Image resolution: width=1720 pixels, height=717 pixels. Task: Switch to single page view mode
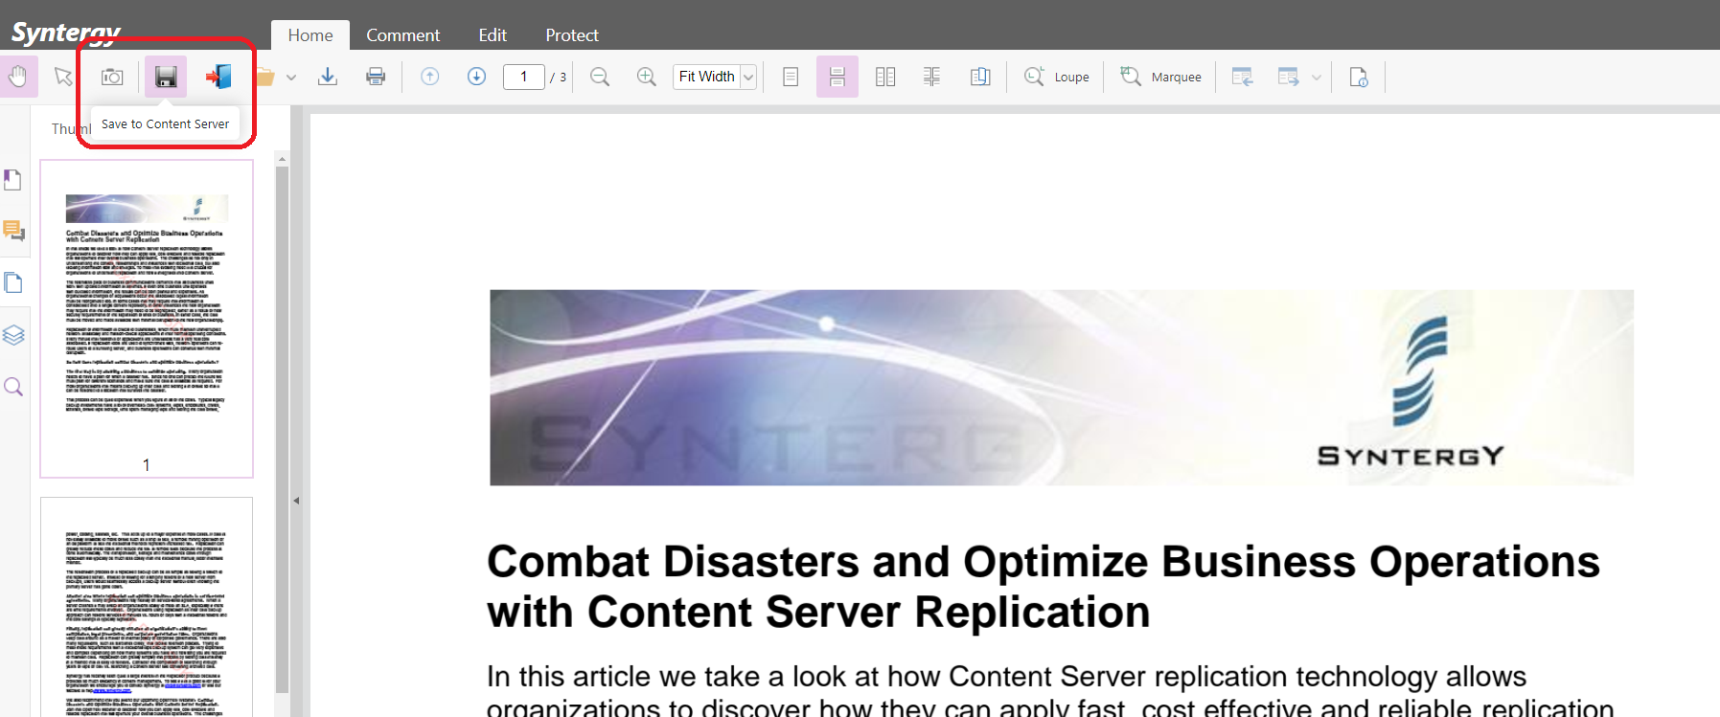(x=791, y=77)
